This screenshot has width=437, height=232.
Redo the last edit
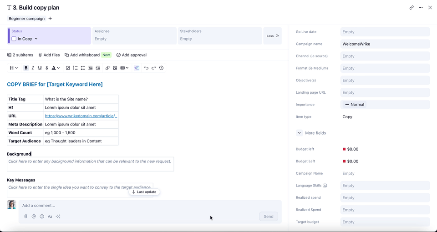153,68
